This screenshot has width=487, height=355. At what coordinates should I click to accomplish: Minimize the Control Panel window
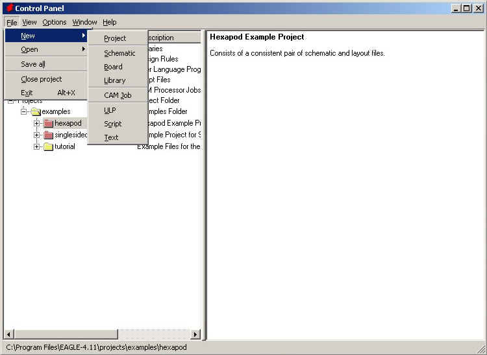(456, 8)
